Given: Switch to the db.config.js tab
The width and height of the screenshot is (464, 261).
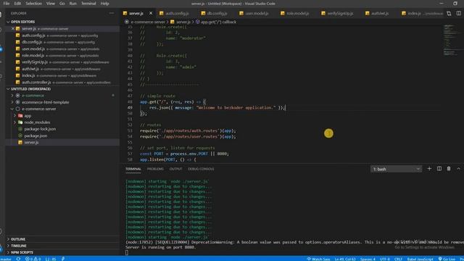Looking at the screenshot, I should [x=215, y=13].
